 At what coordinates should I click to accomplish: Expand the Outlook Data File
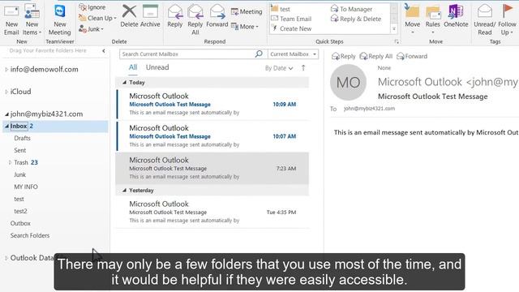[x=6, y=258]
